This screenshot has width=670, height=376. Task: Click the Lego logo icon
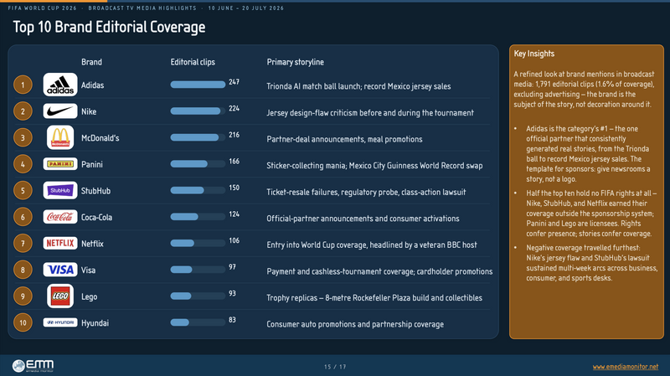pos(60,296)
